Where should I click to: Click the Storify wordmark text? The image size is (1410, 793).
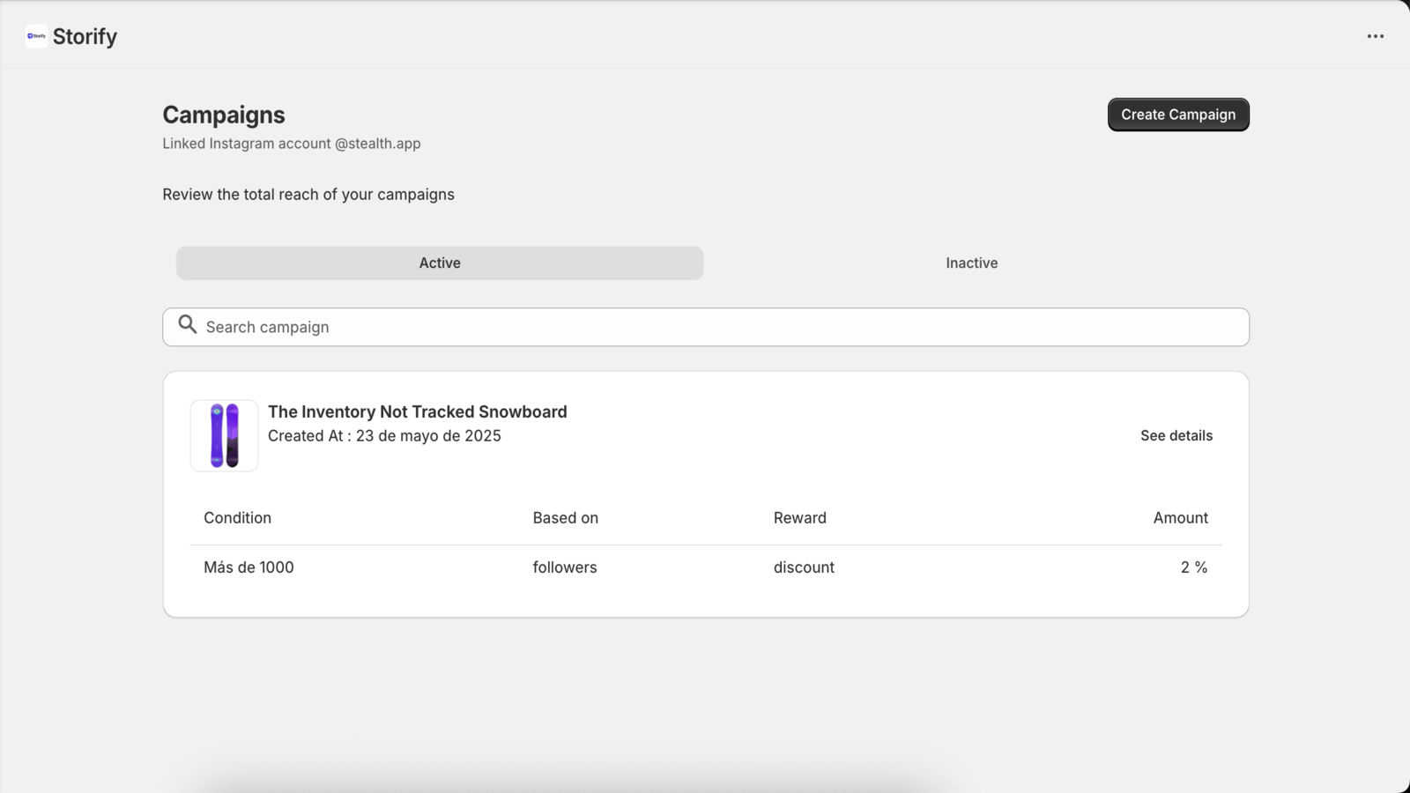(x=85, y=36)
